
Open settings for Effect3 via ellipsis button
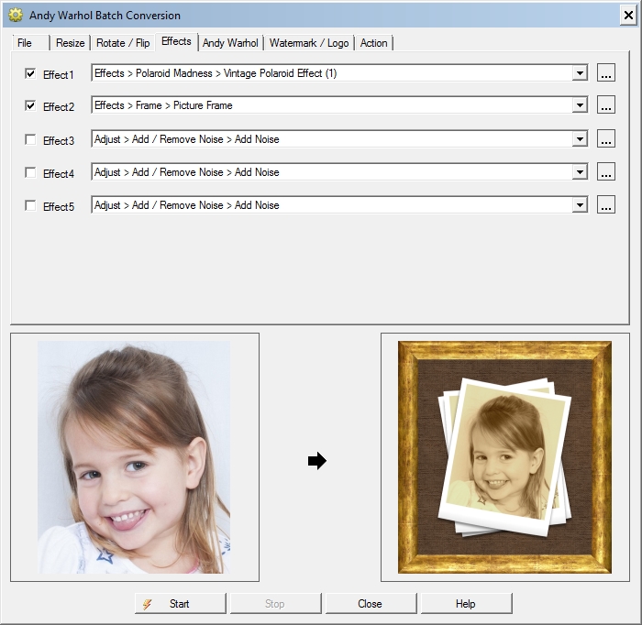pyautogui.click(x=606, y=138)
